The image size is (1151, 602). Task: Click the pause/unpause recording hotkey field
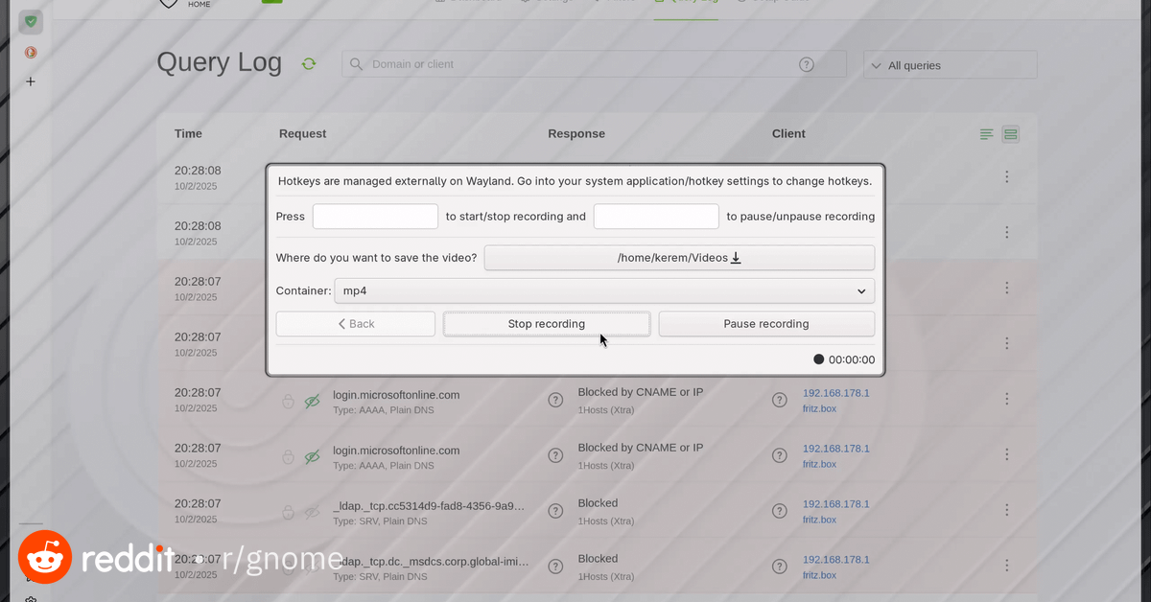pos(656,217)
